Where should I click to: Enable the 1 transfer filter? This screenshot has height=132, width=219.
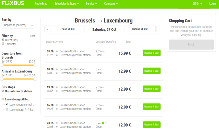[3, 44]
